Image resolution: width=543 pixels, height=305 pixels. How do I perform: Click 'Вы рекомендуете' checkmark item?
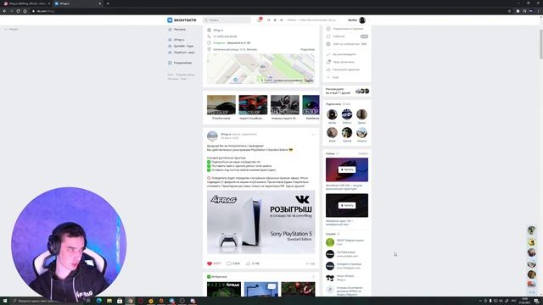pyautogui.click(x=341, y=54)
